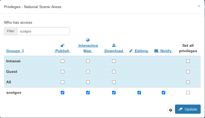The width and height of the screenshot is (205, 118).
Task: Open help with the question mark icon
Action: click(171, 110)
